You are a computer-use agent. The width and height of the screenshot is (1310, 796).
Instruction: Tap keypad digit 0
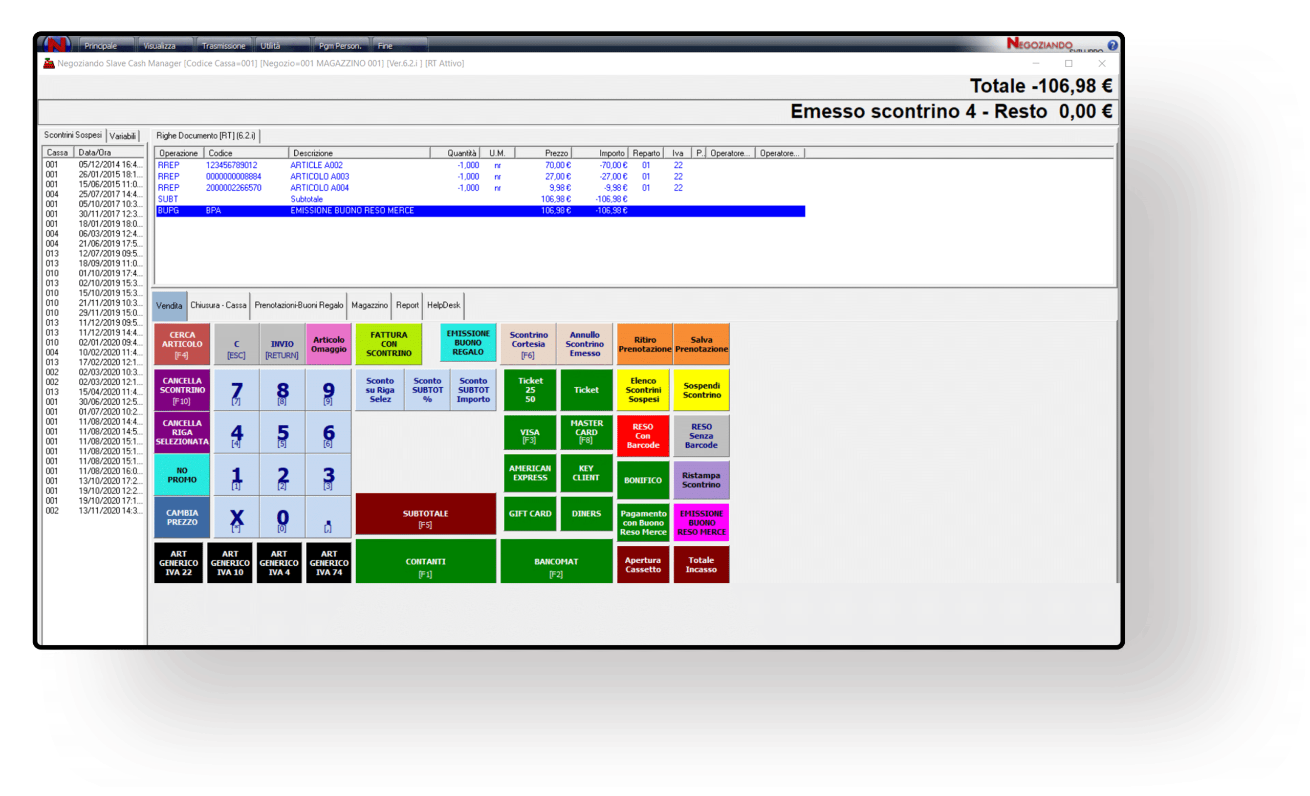click(x=282, y=517)
